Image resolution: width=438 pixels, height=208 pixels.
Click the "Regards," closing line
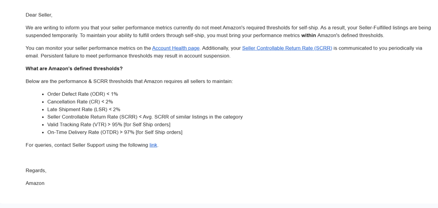point(36,170)
